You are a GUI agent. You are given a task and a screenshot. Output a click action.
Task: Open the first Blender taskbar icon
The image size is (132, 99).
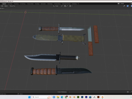click(70, 97)
